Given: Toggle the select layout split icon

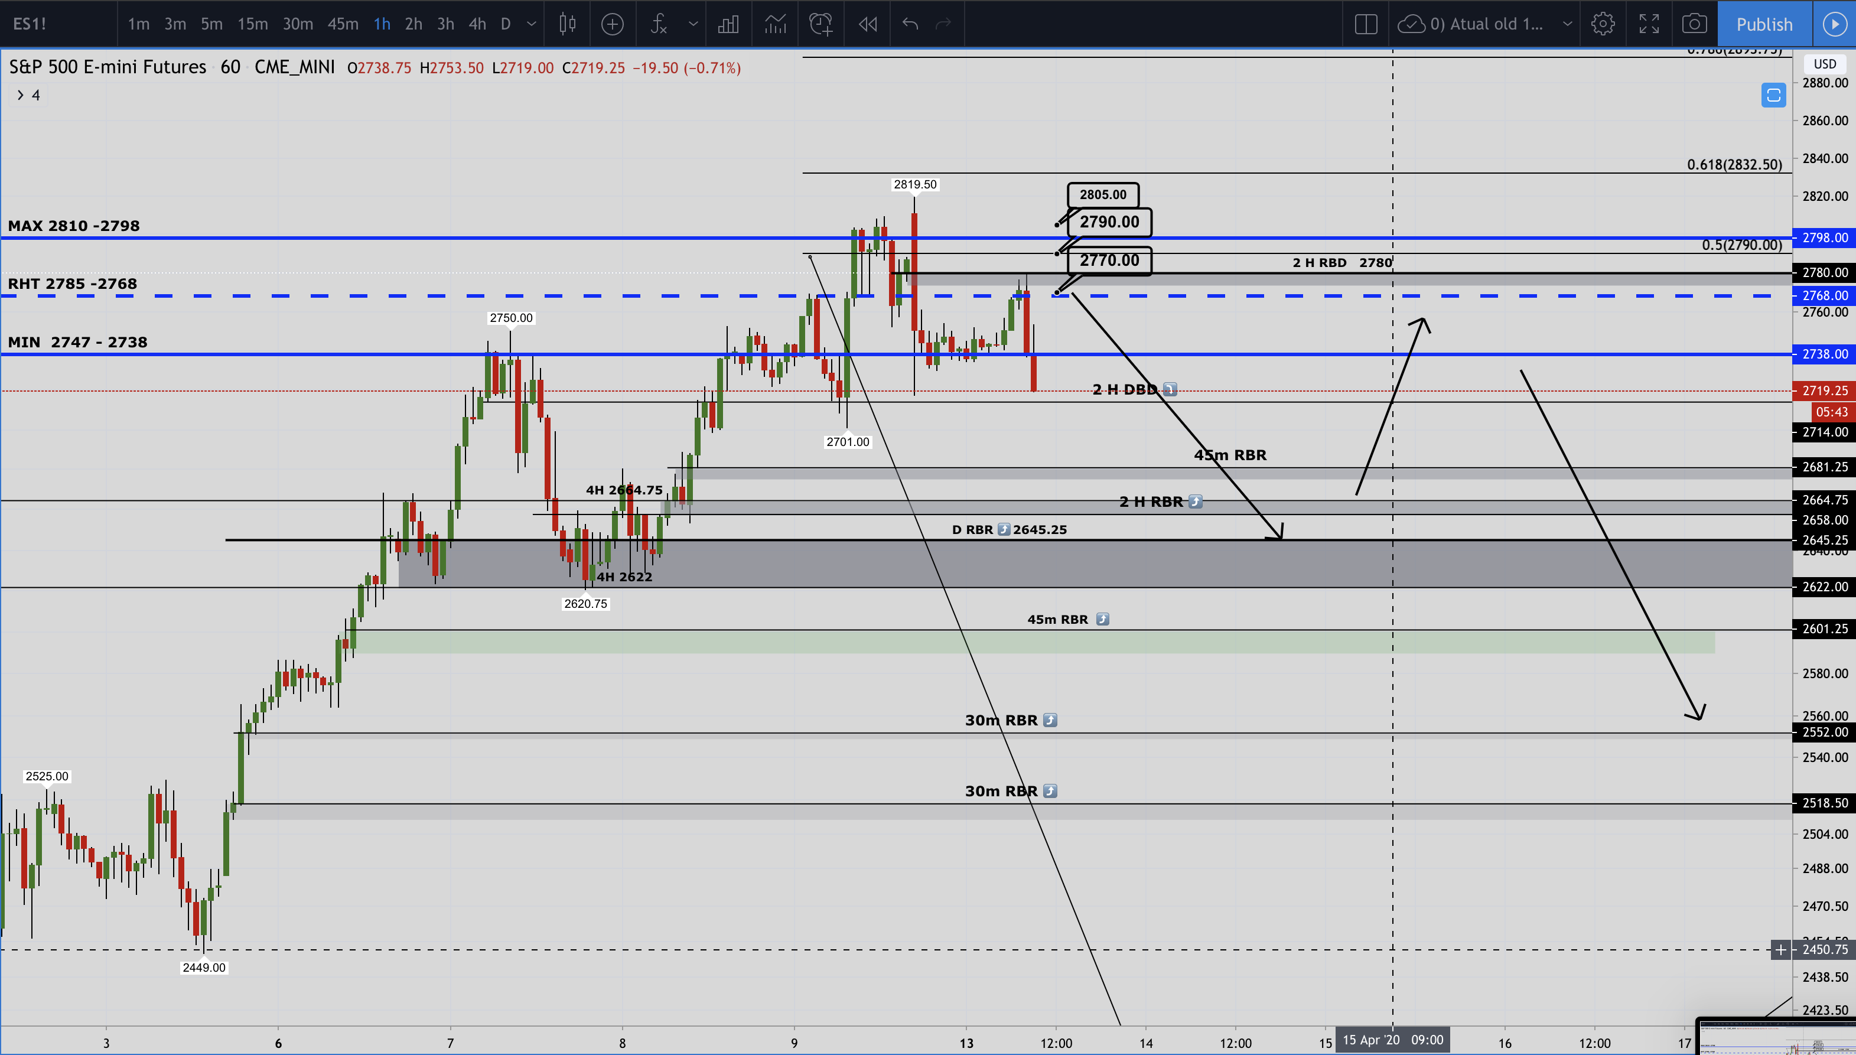Looking at the screenshot, I should coord(1366,24).
